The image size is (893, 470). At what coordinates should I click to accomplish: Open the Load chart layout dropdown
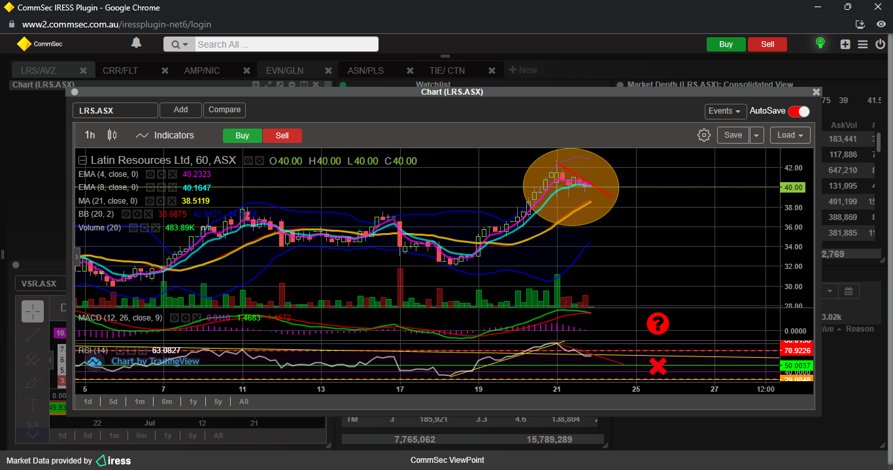(790, 135)
